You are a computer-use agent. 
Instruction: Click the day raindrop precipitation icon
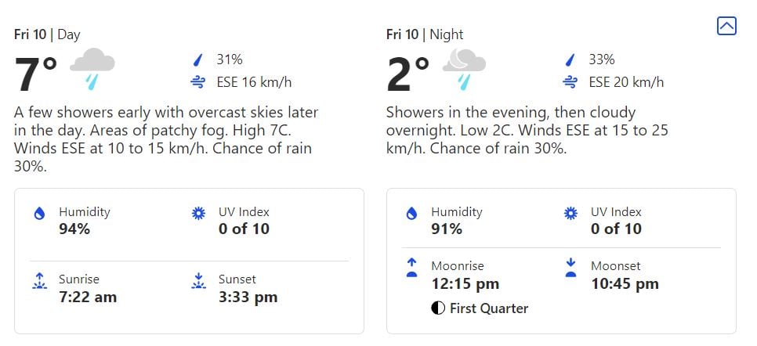tap(197, 59)
